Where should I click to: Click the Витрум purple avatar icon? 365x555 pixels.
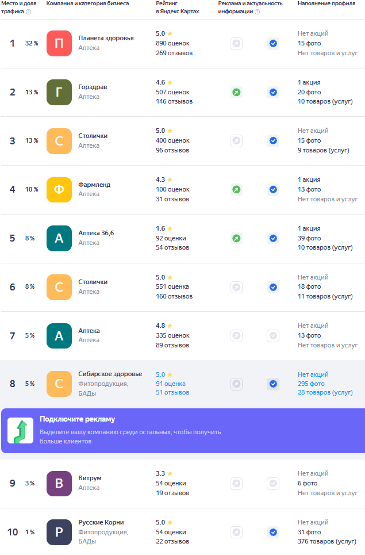coord(59,483)
